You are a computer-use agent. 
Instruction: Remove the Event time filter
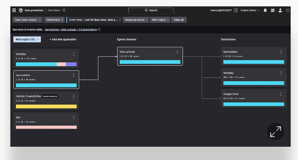coord(120,20)
